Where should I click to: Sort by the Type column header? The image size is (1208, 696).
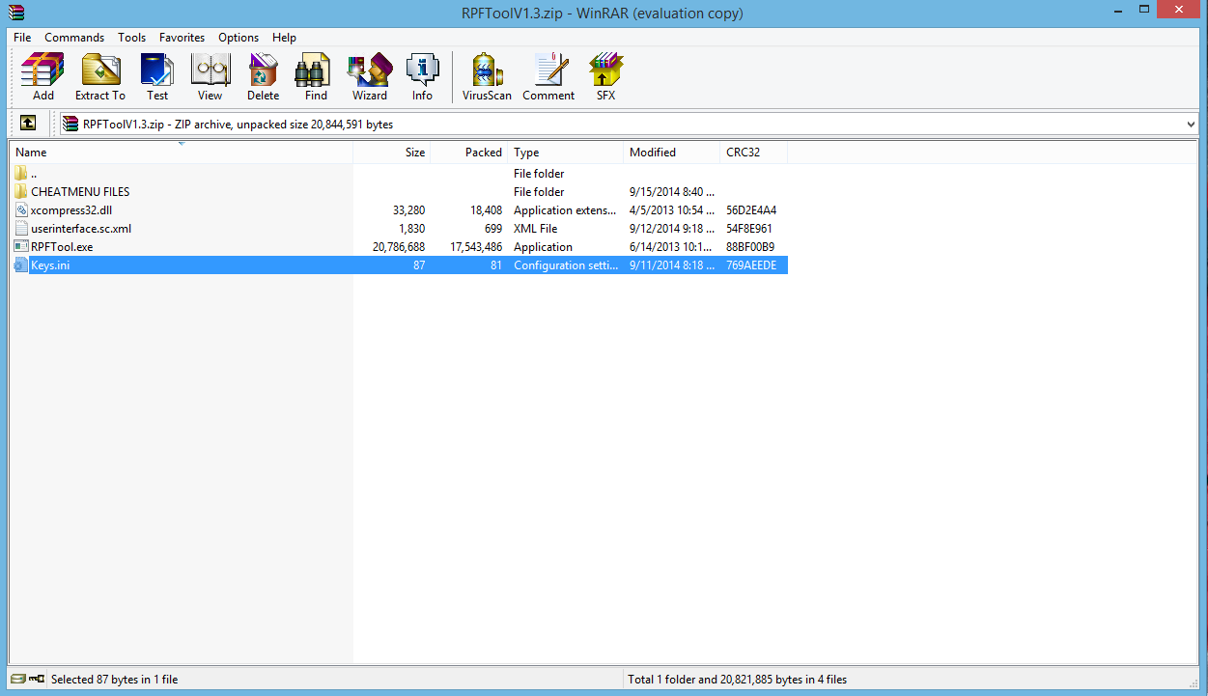(566, 153)
